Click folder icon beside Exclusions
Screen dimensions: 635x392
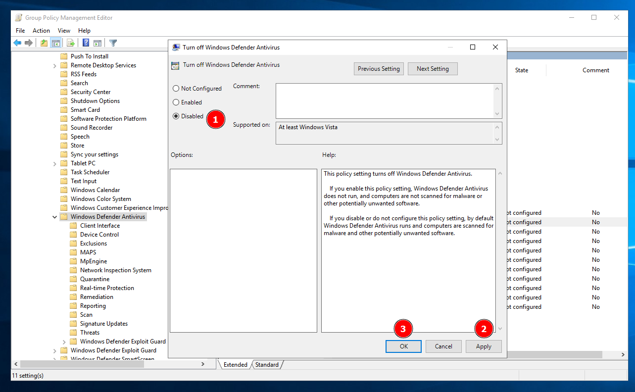pyautogui.click(x=74, y=244)
